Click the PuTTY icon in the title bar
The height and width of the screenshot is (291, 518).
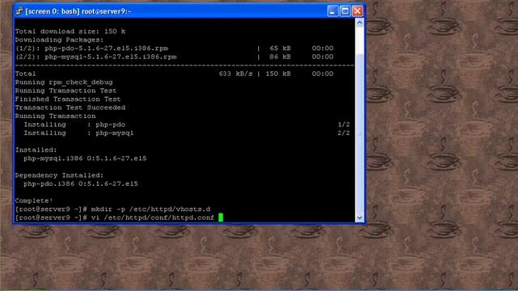click(x=19, y=11)
